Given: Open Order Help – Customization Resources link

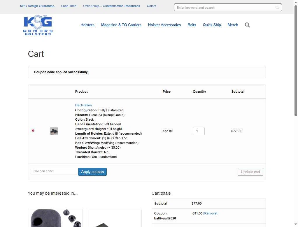Looking at the screenshot, I should coord(112,6).
